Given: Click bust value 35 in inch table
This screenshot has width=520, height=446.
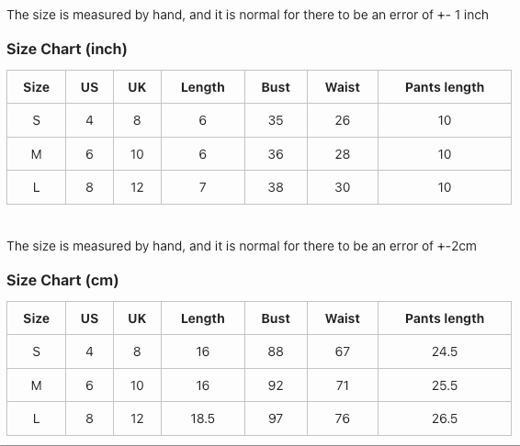Looking at the screenshot, I should coord(276,120).
